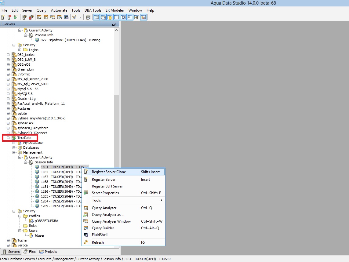The image size is (349, 262).
Task: Open the Automate menu
Action: tap(59, 10)
